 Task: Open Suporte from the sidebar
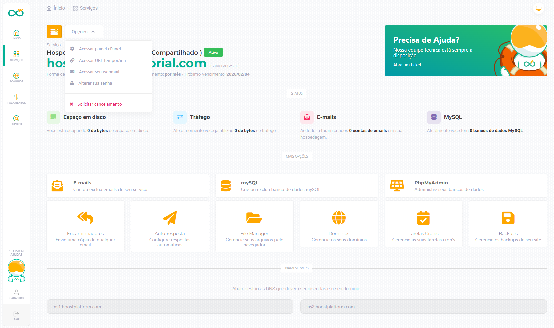coord(16,120)
